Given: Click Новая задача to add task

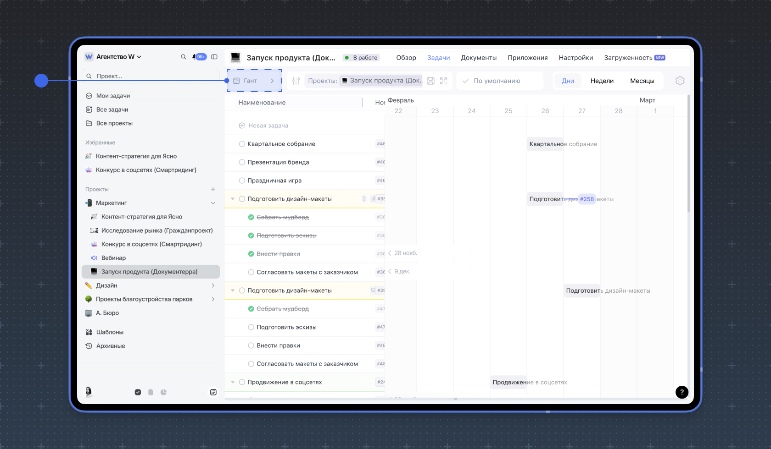Looking at the screenshot, I should tap(268, 126).
